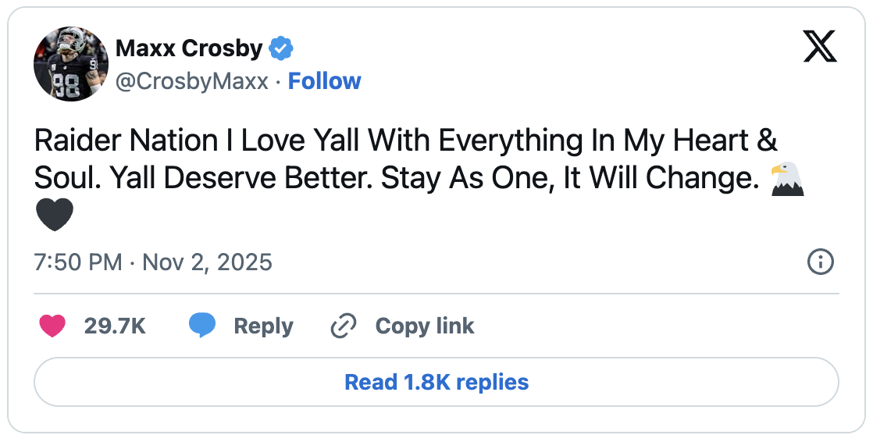Follow Maxx Crosby's account

coord(324,81)
